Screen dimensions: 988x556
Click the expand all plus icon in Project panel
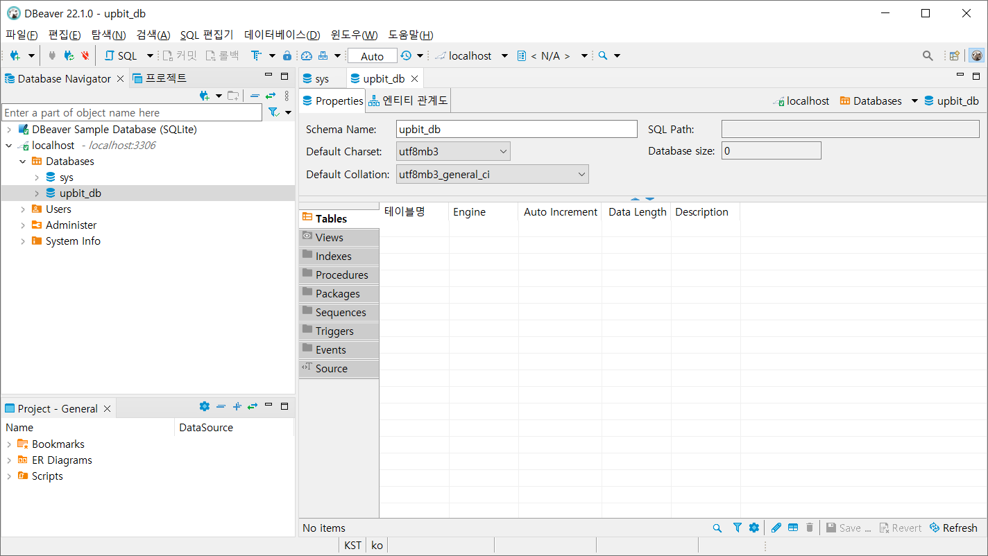pyautogui.click(x=237, y=407)
